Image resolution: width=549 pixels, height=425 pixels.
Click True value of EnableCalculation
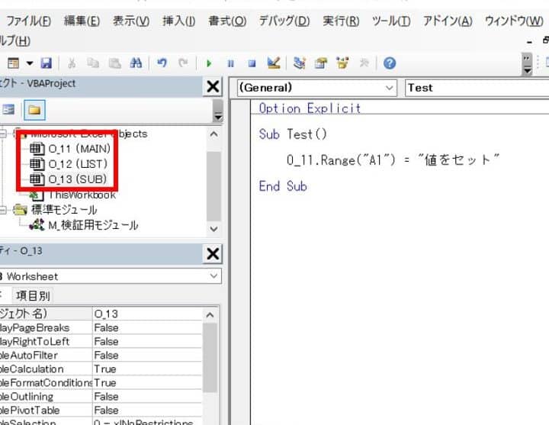click(x=147, y=369)
